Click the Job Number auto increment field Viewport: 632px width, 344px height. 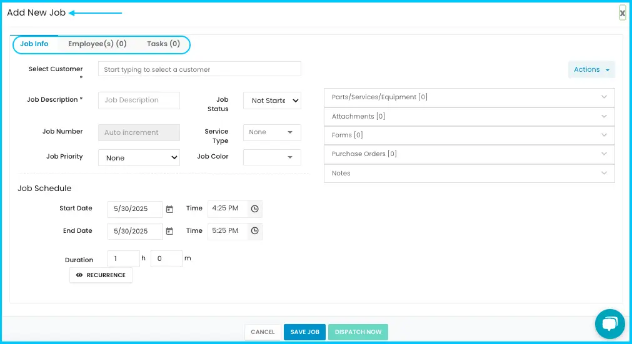coord(139,132)
